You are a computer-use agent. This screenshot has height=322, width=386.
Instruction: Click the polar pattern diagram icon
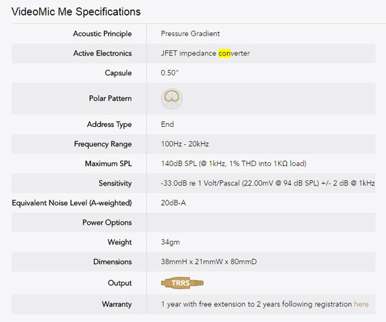[172, 99]
